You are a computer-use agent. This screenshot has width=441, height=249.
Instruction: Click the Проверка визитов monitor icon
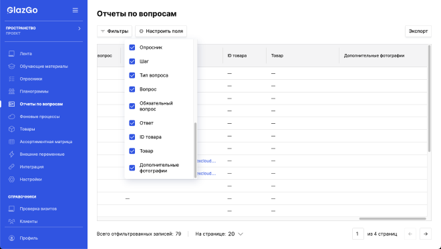[11, 208]
